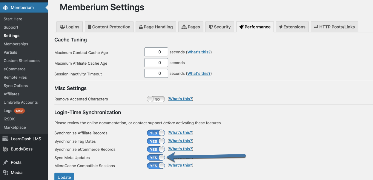Click the lock icon on Page Handling tab
The image size is (373, 180).
tap(141, 27)
